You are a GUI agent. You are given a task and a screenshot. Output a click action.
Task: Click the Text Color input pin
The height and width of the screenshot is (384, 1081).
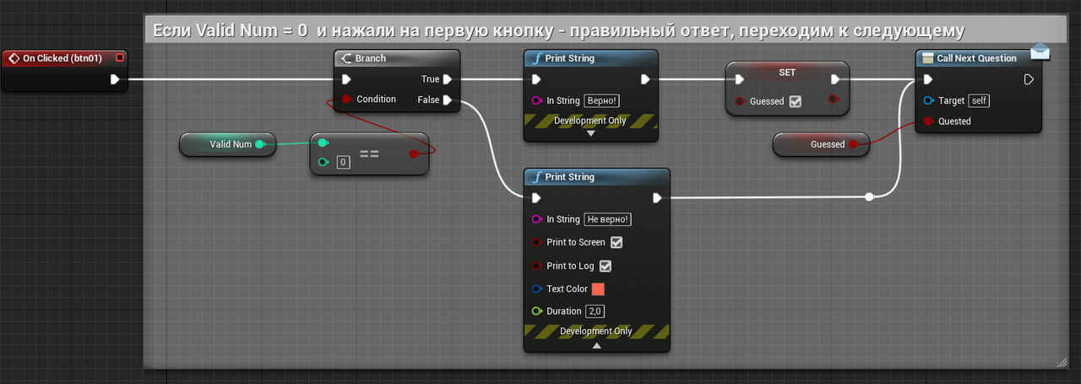[x=535, y=289]
